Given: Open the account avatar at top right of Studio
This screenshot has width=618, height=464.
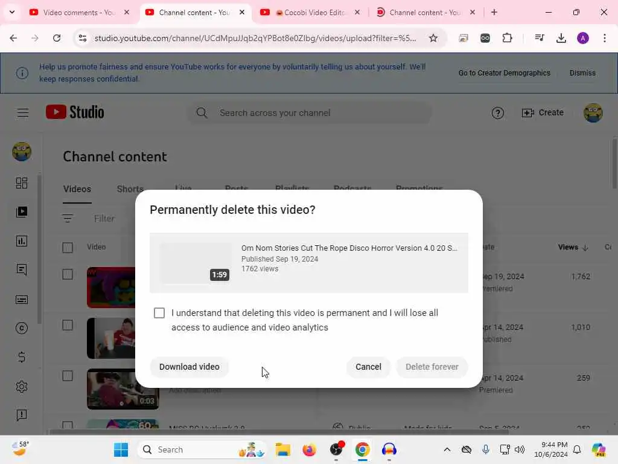Looking at the screenshot, I should pos(593,113).
